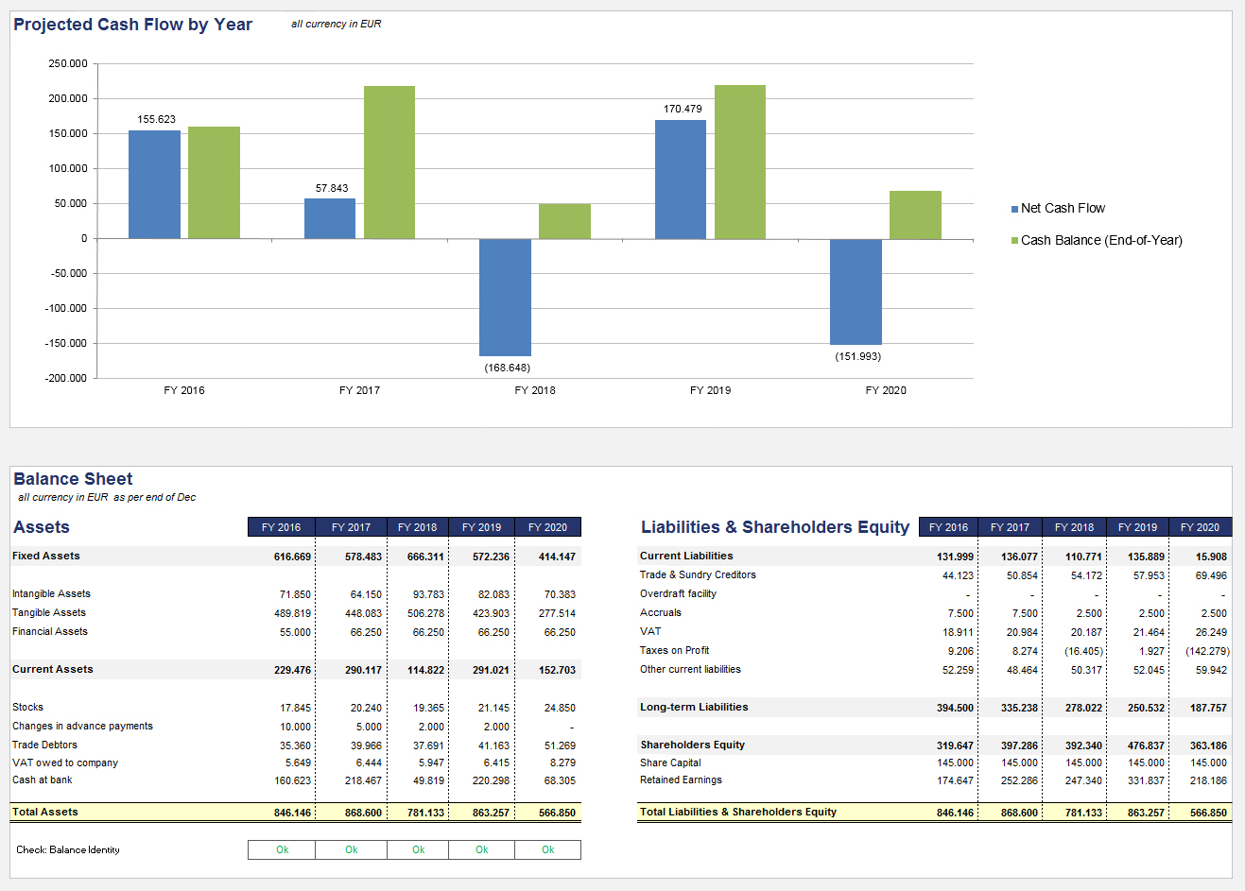Click FY 2020 header in the Liabilities table
The width and height of the screenshot is (1245, 891).
click(1200, 527)
